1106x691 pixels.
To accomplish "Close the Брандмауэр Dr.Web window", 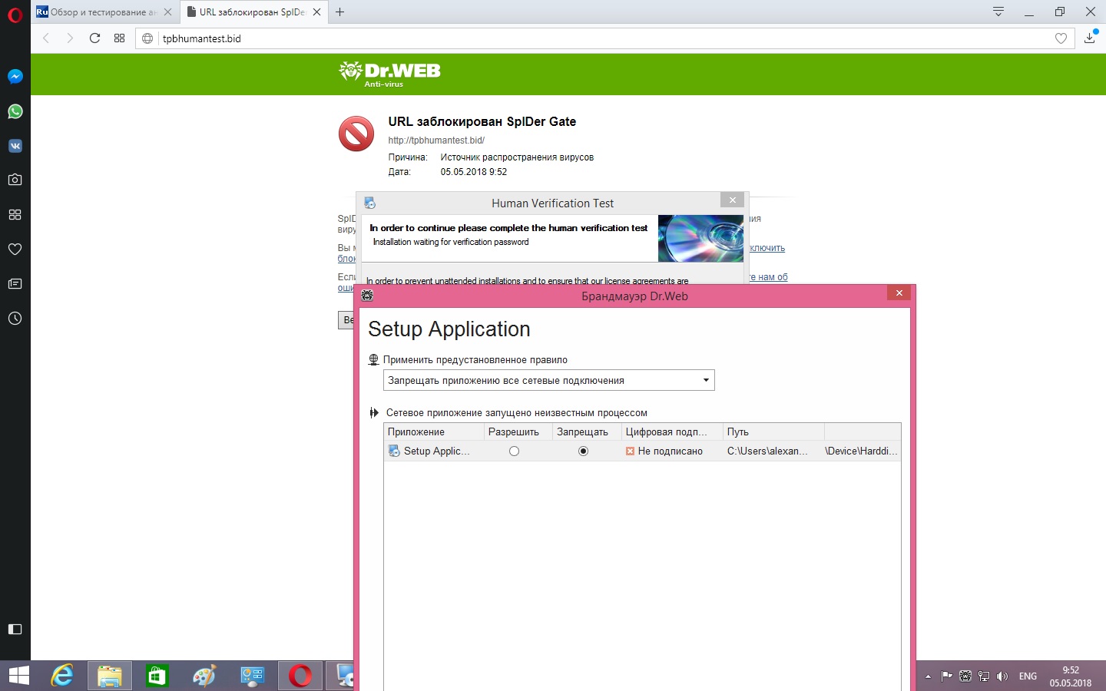I will click(x=899, y=293).
